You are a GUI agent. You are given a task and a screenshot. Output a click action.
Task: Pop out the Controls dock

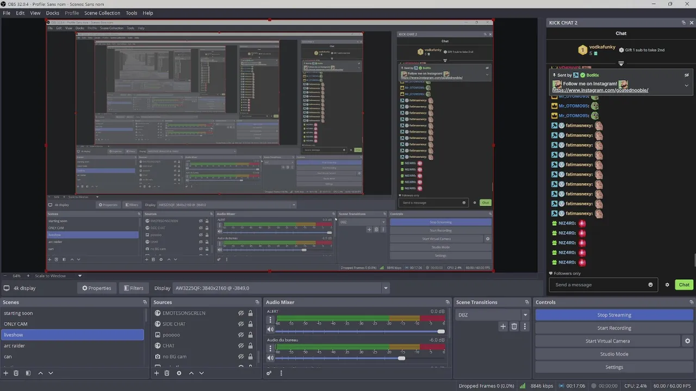692,302
